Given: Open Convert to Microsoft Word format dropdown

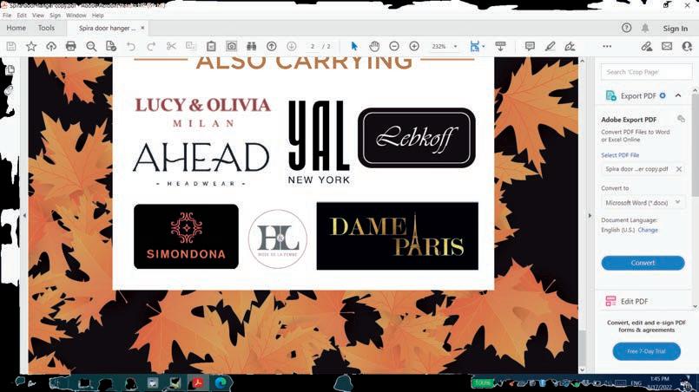Looking at the screenshot, I should click(x=643, y=203).
